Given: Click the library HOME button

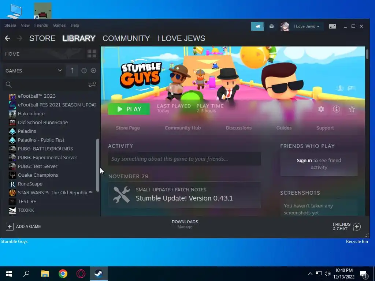Looking at the screenshot, I should 12,54.
